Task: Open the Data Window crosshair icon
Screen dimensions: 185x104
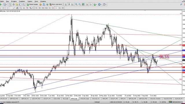Action: click(14, 4)
